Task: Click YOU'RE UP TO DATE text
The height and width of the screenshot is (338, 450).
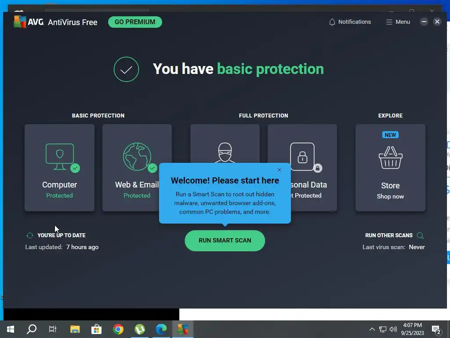Action: [62, 235]
